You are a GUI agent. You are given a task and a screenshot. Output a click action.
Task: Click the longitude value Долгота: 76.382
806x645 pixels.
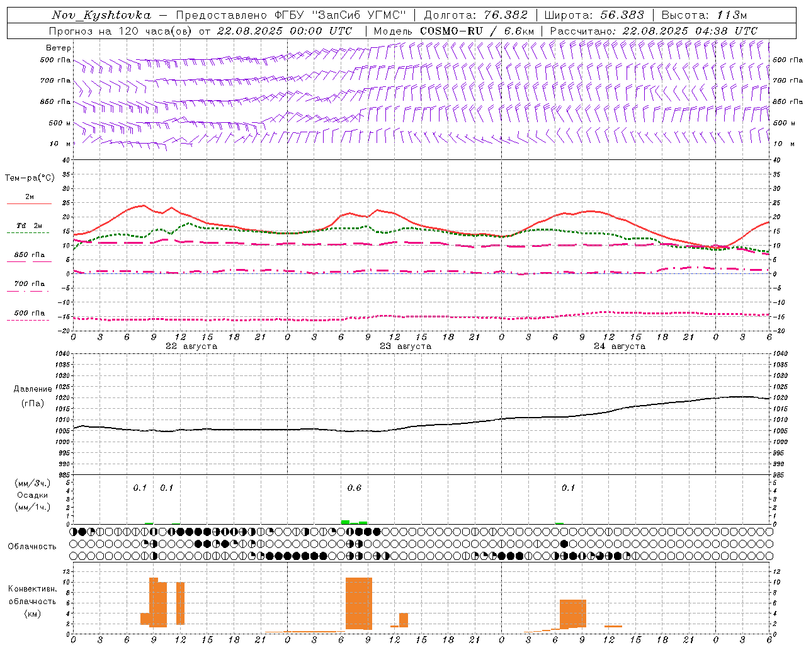(476, 15)
